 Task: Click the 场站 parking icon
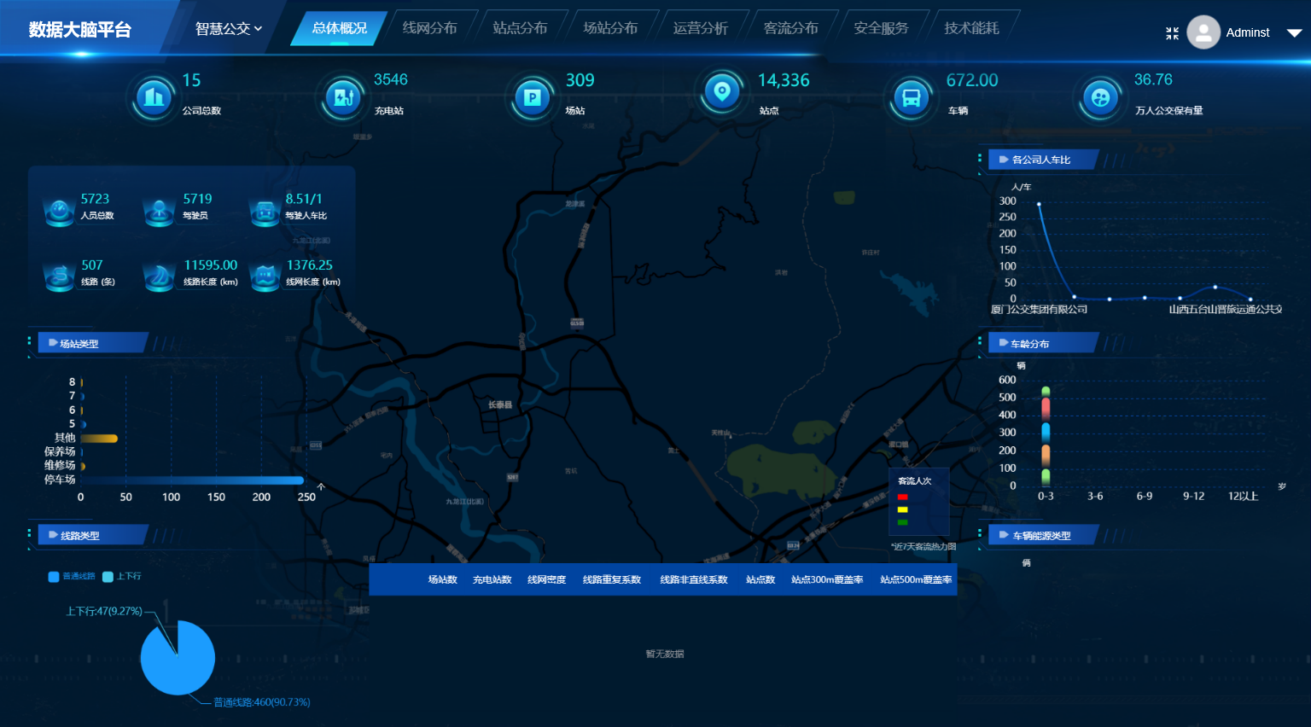533,97
